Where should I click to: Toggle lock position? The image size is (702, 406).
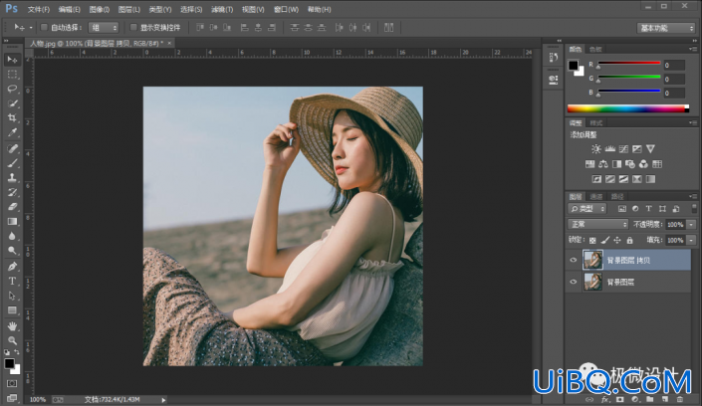coord(617,241)
